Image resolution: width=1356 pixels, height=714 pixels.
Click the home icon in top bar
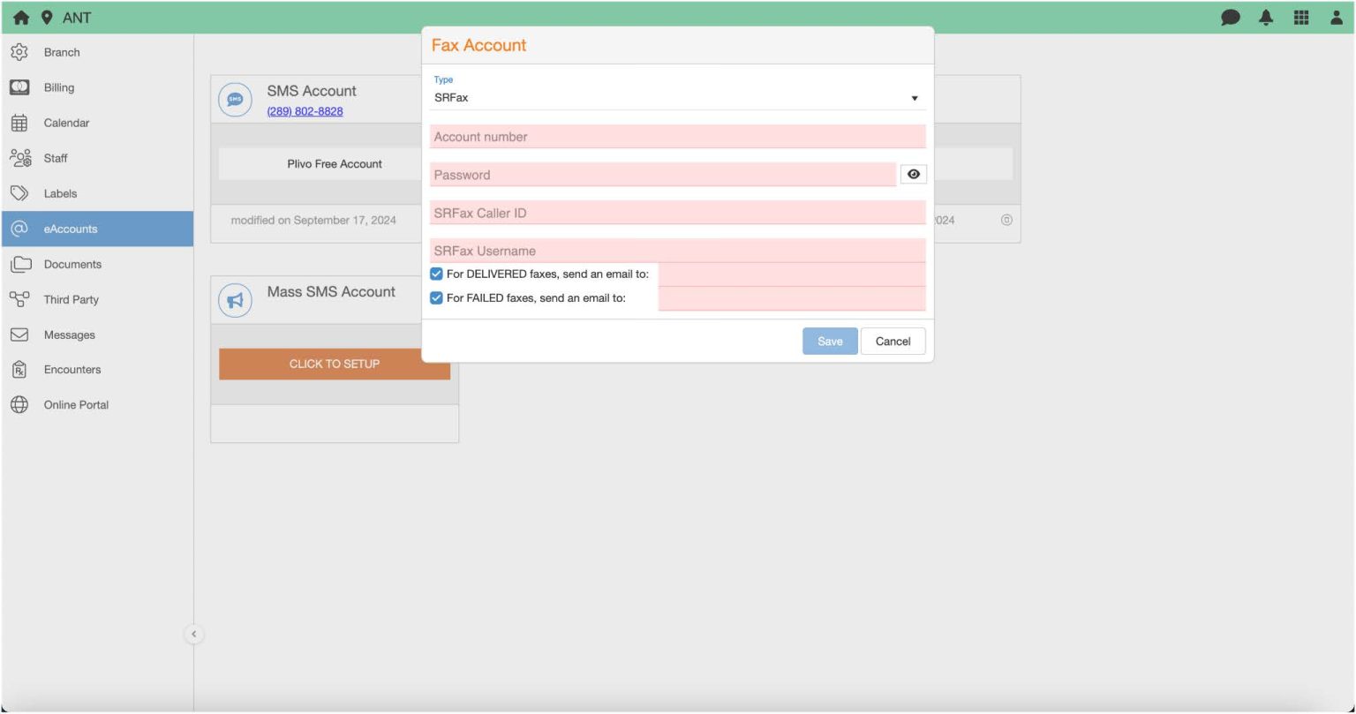point(20,17)
